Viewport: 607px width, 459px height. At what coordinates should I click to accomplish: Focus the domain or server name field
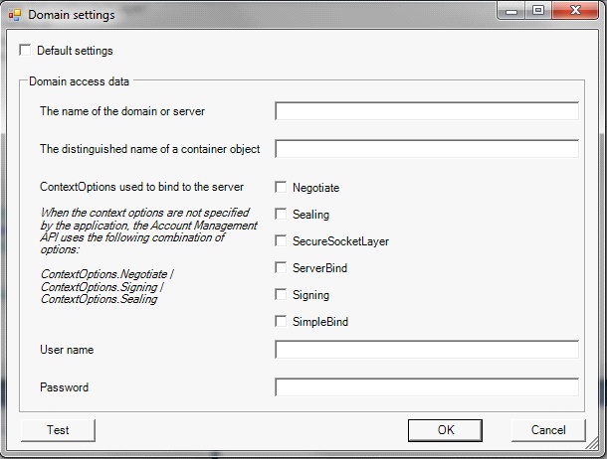[x=427, y=111]
